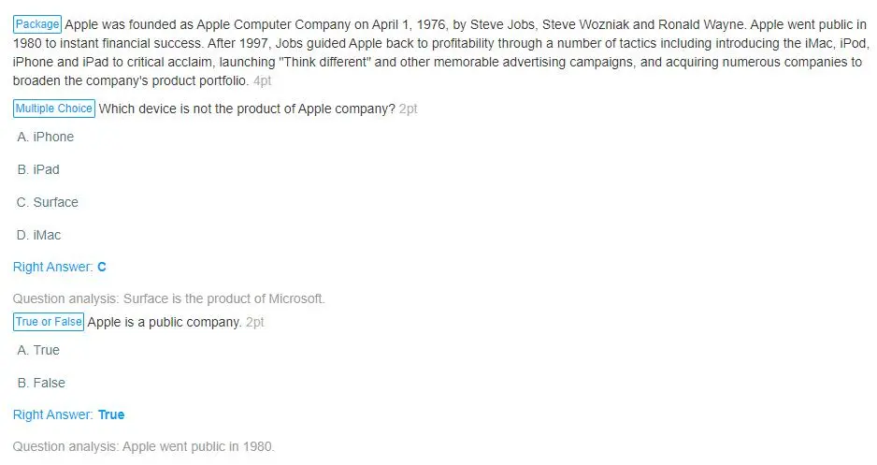Click the 4pt score label
The height and width of the screenshot is (465, 877).
tap(262, 81)
